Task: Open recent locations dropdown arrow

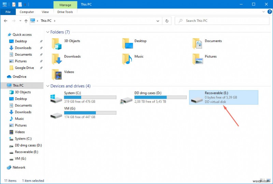Action: [x=20, y=21]
